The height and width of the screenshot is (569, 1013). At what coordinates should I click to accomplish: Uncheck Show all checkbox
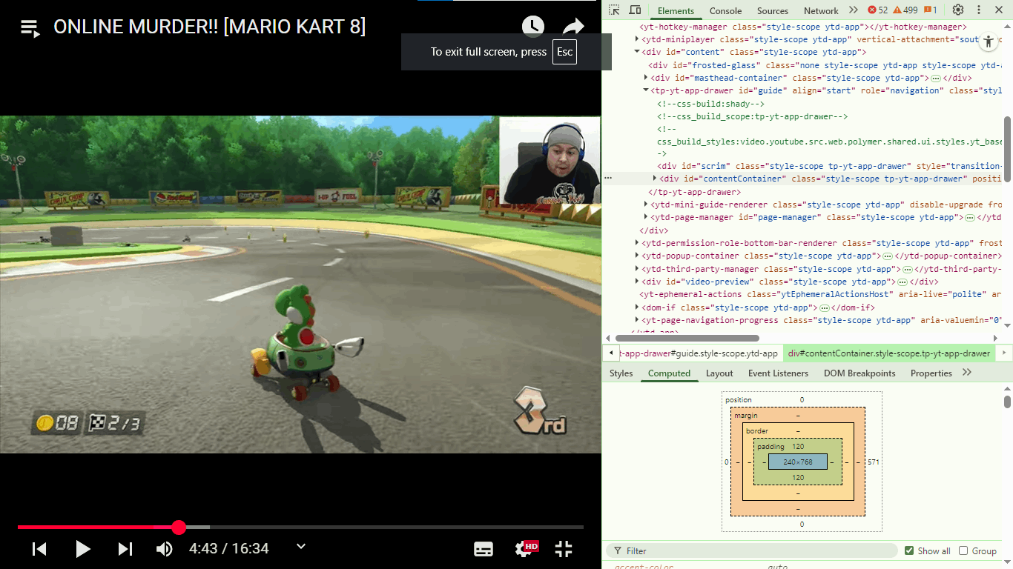909,550
